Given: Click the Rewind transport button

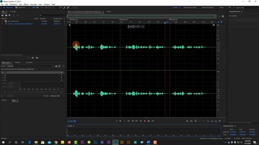Looking at the screenshot, I should [x=133, y=121].
